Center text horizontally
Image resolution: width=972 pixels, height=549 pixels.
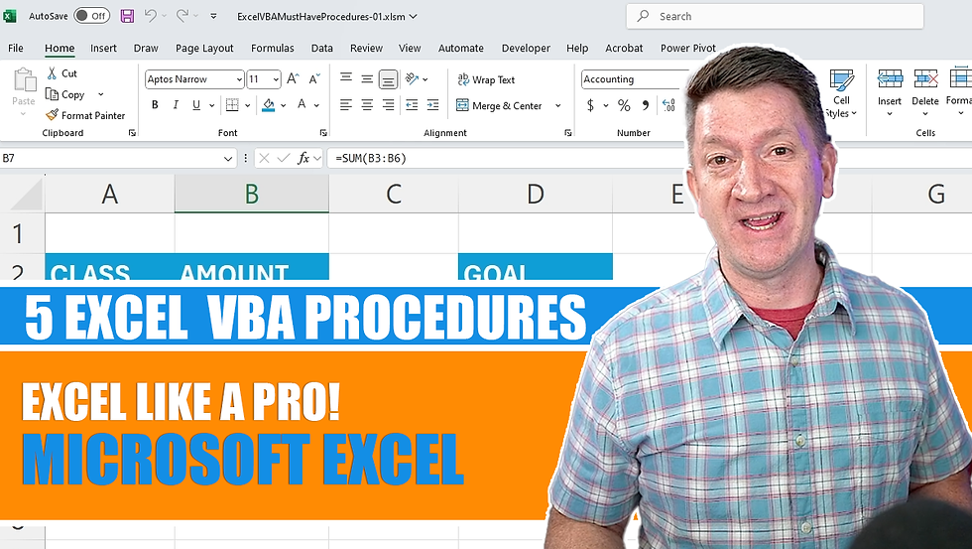click(367, 105)
